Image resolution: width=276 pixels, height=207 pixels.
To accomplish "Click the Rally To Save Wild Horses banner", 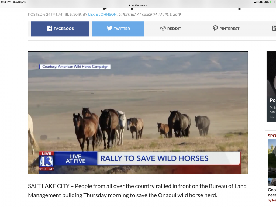I will point(154,158).
